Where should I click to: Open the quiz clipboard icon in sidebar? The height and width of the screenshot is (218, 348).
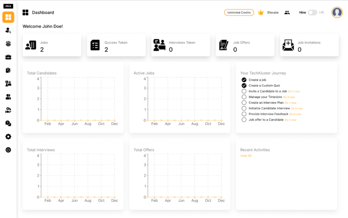click(x=8, y=70)
